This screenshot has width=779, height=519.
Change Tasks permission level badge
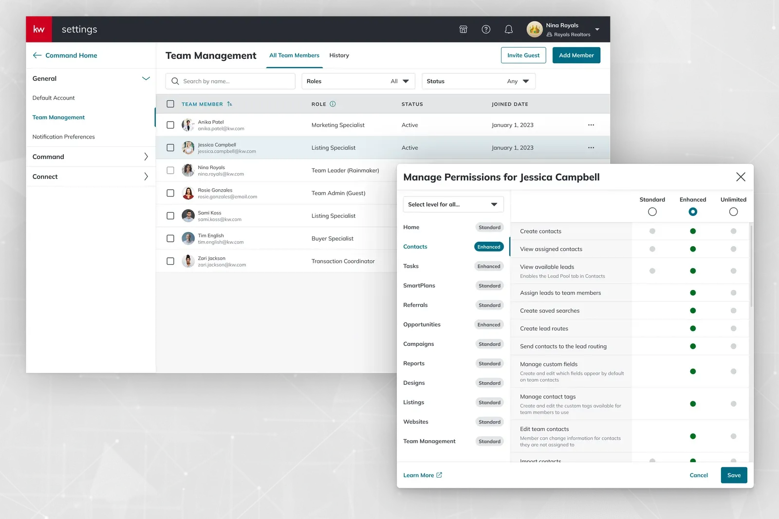[489, 266]
